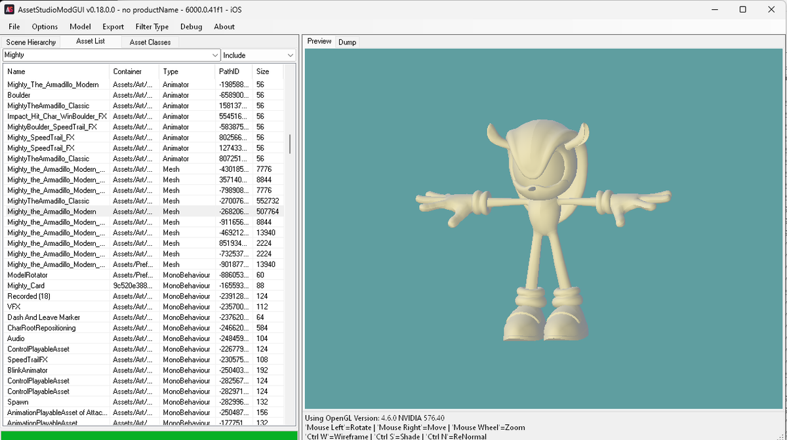Screen dimensions: 787x440
Task: Click the 3D model preview of Mighty
Action: [543, 228]
